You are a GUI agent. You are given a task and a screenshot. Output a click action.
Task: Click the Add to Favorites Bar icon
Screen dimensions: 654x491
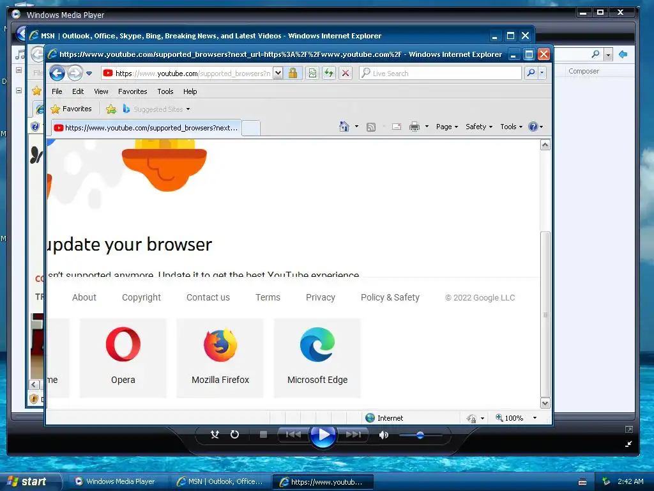tap(111, 109)
